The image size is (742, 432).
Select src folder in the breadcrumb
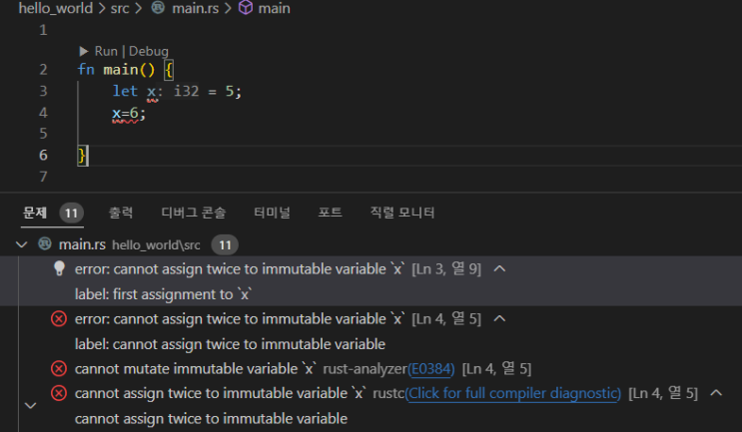pyautogui.click(x=120, y=8)
